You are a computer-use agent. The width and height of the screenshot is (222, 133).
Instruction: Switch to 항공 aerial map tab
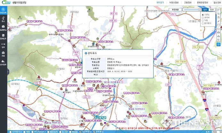point(212,10)
